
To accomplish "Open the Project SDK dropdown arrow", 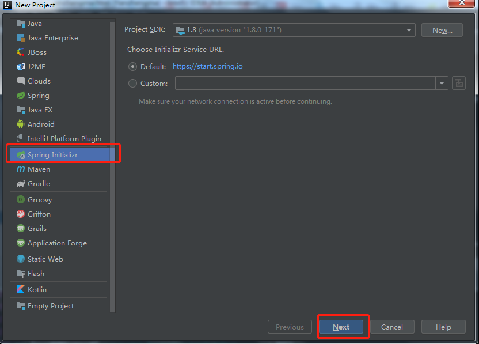I will (x=409, y=31).
